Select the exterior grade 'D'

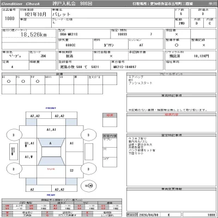point(197,23)
